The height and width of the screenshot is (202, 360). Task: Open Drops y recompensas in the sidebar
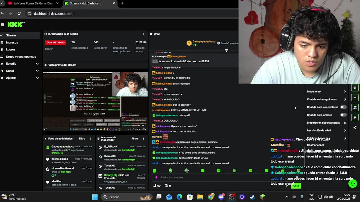20,57
